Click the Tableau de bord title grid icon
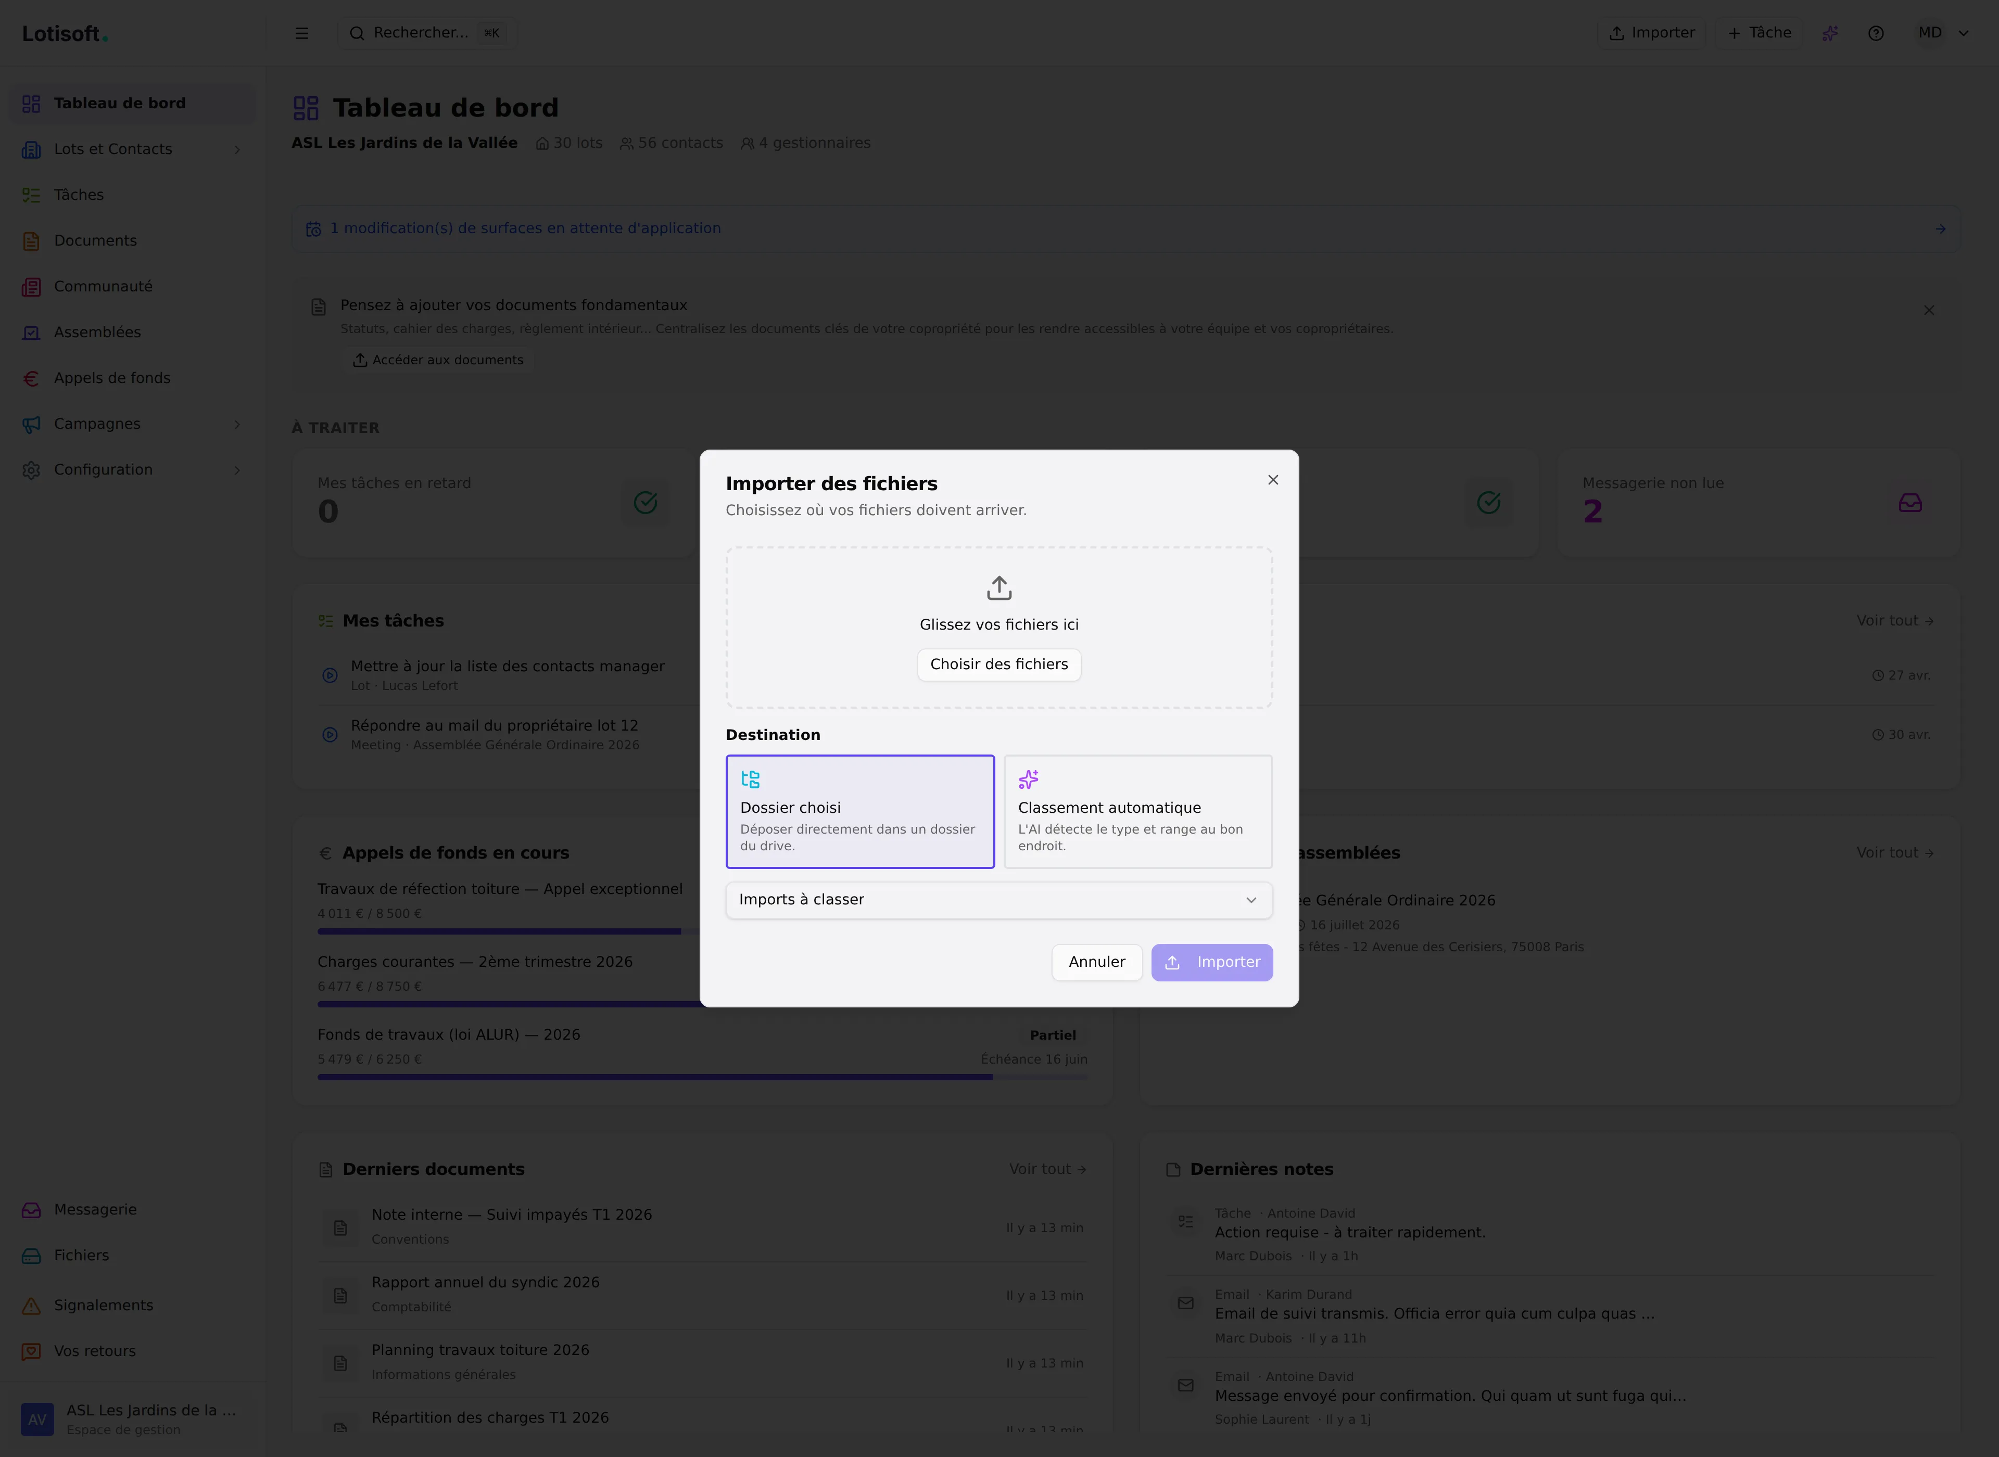This screenshot has width=1999, height=1457. [x=306, y=108]
